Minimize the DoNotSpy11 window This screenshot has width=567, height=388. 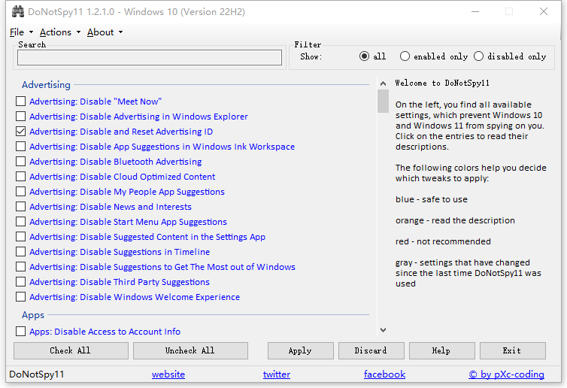click(475, 11)
